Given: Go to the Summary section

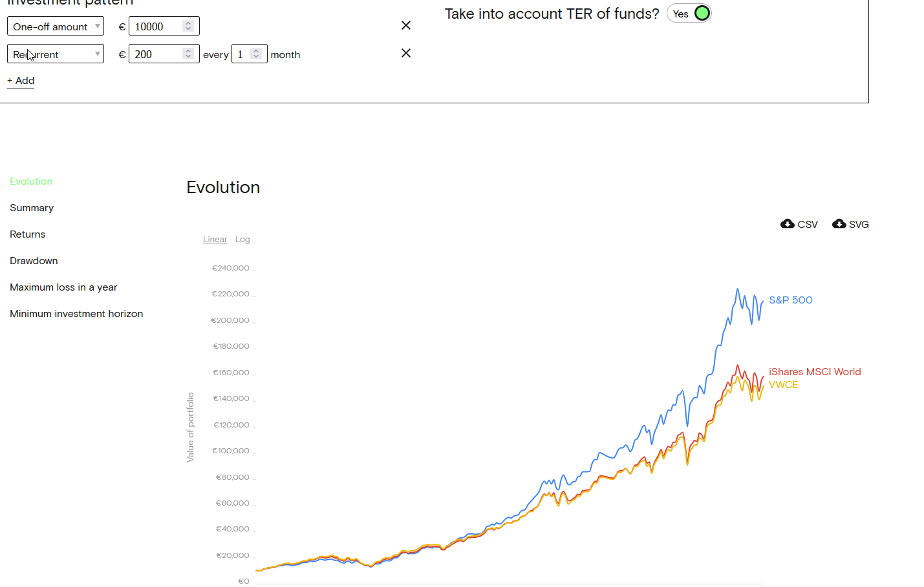Looking at the screenshot, I should tap(32, 208).
